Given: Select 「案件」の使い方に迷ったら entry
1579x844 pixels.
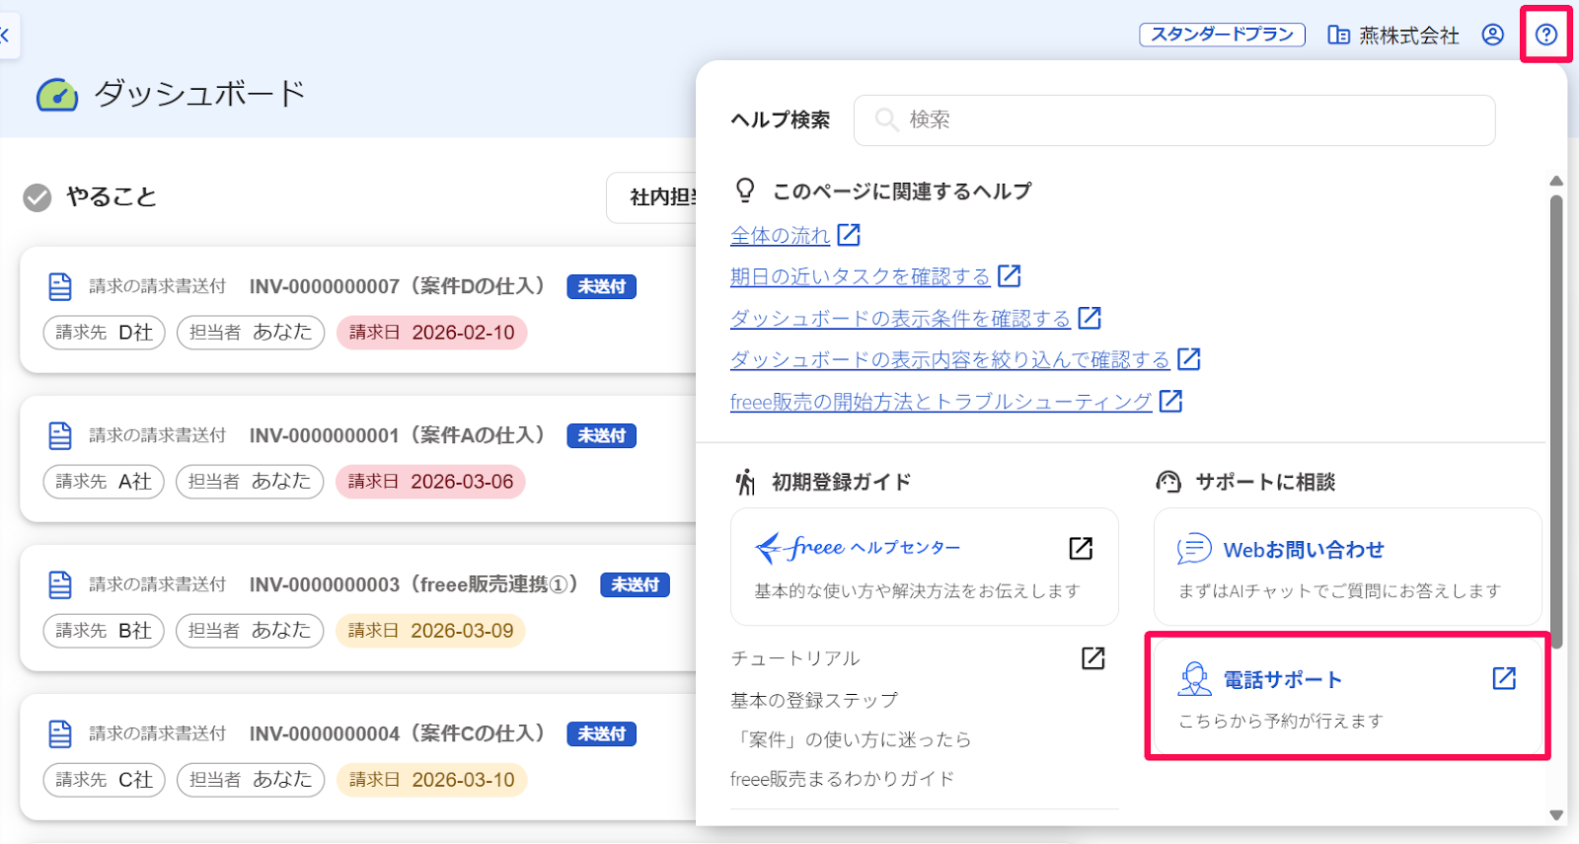Looking at the screenshot, I should [851, 739].
